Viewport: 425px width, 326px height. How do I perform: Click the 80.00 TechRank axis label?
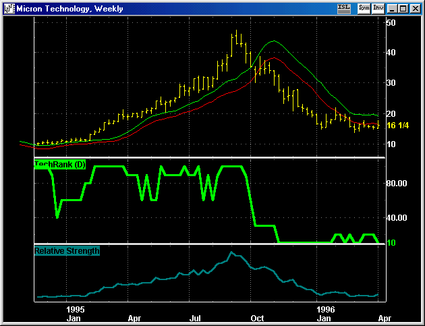[x=397, y=184]
